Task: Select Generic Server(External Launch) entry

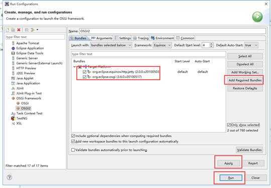Action: click(37, 63)
